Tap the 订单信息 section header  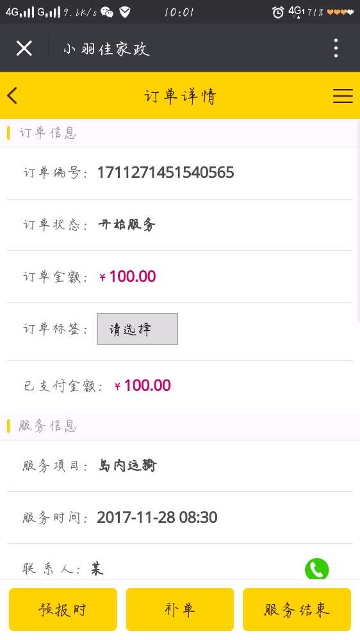[x=47, y=133]
